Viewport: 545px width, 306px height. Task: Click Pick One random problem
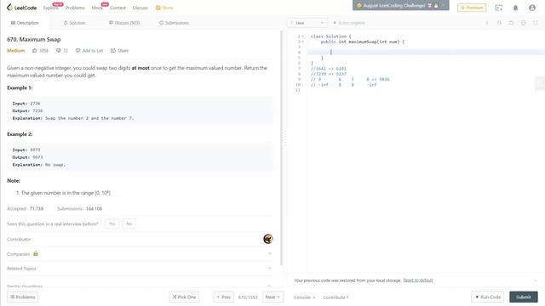(184, 297)
